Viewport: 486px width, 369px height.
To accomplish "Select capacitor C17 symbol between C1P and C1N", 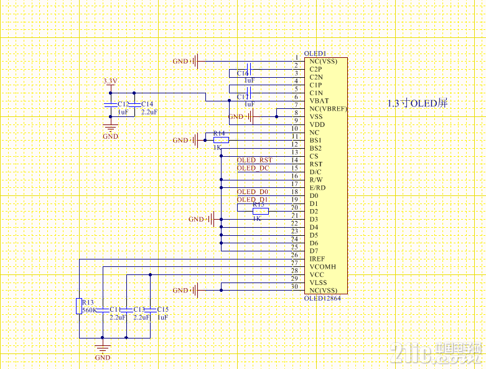I will pyautogui.click(x=249, y=93).
